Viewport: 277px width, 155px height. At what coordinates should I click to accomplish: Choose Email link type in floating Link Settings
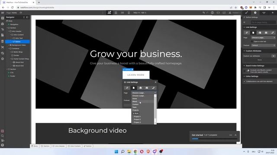coord(147,88)
